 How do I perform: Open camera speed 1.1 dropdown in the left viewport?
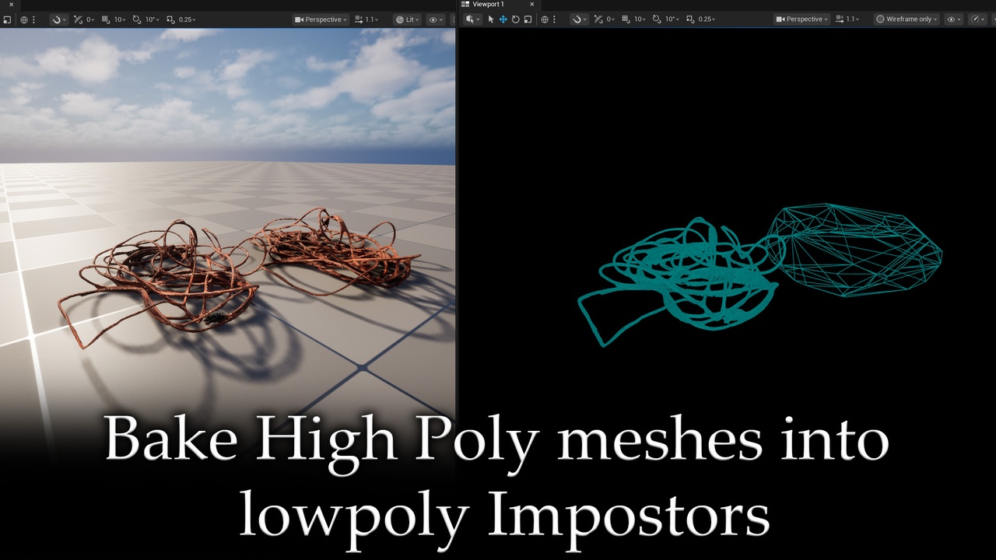(366, 19)
